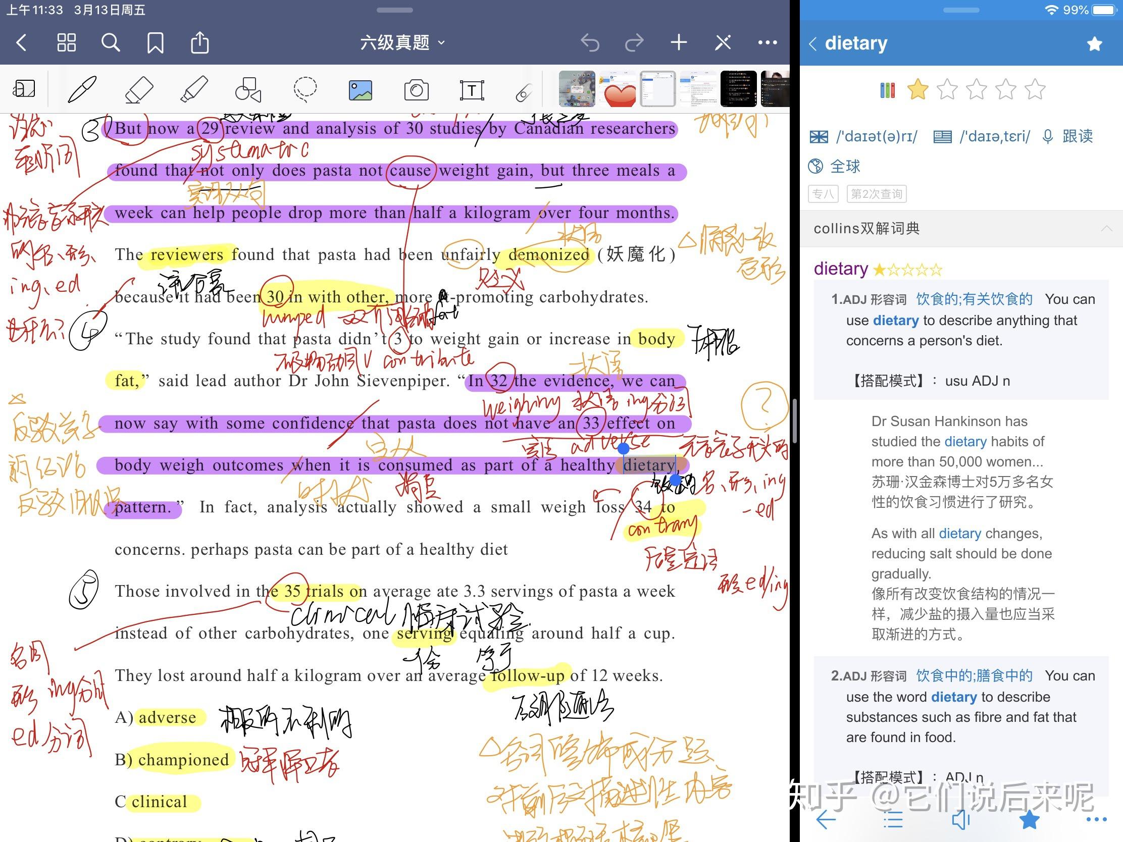Select the Text box tool
The width and height of the screenshot is (1123, 842).
(472, 90)
